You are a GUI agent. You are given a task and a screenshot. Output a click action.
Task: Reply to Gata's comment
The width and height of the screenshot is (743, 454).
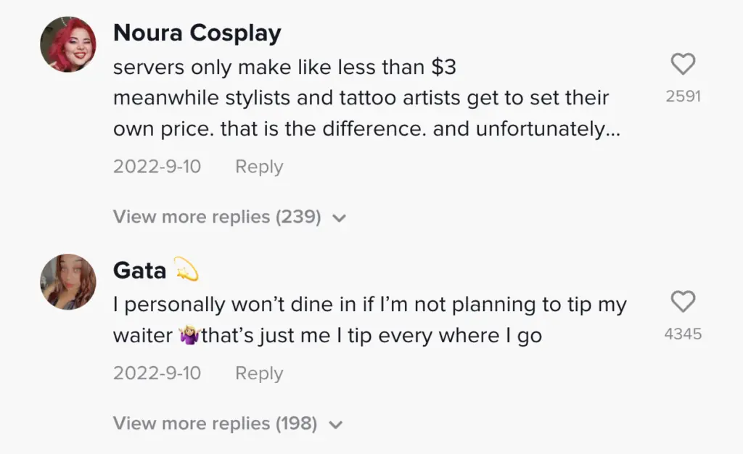pos(258,373)
